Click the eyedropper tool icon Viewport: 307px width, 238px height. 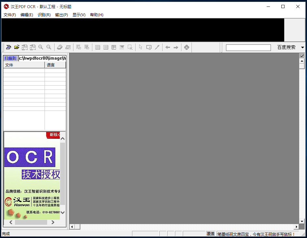point(157,47)
